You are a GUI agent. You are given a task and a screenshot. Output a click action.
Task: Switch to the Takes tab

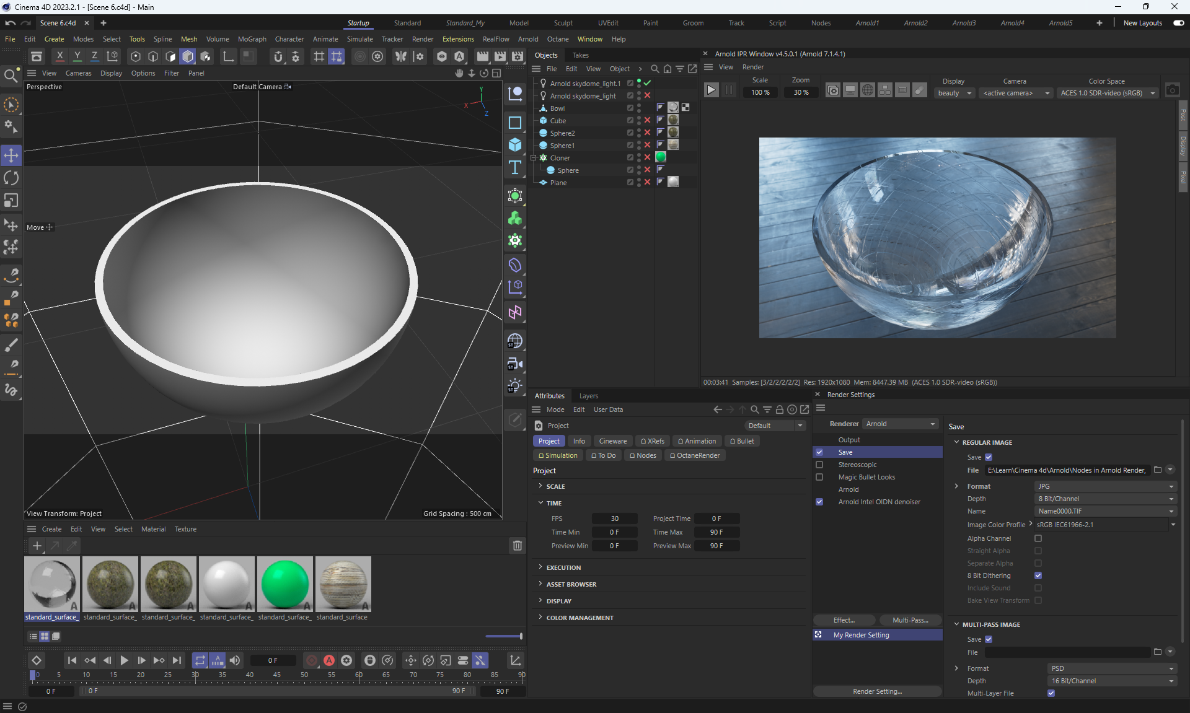[580, 55]
